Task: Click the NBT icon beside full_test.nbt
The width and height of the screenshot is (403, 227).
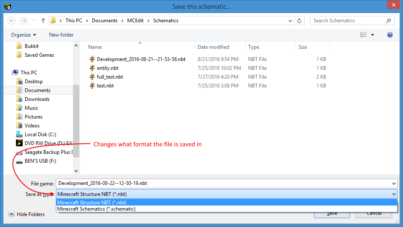Action: (92, 77)
